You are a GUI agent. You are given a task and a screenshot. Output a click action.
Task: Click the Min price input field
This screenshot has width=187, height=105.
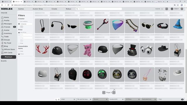point(26,35)
